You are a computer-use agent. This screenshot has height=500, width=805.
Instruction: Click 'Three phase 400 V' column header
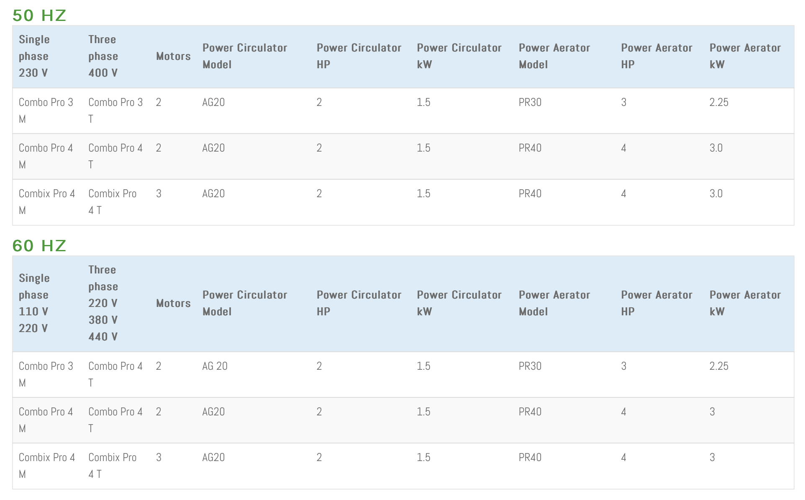(x=103, y=56)
